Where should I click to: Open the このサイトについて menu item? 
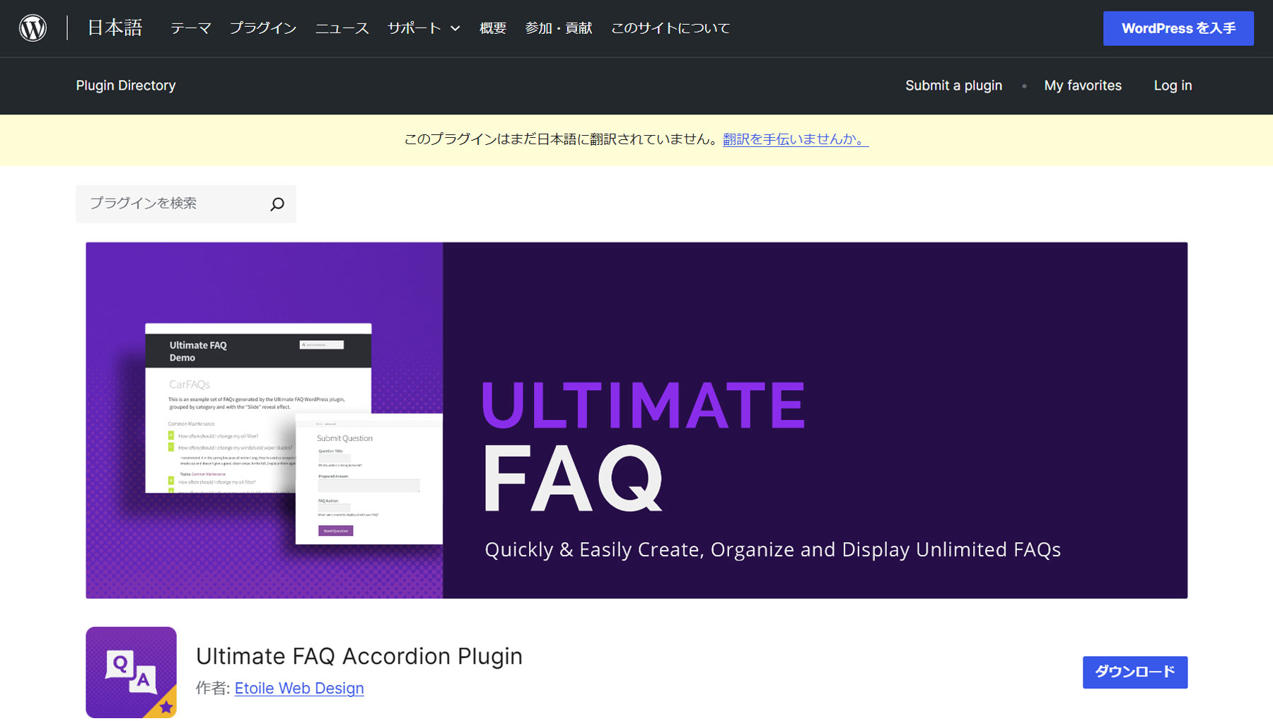point(670,28)
